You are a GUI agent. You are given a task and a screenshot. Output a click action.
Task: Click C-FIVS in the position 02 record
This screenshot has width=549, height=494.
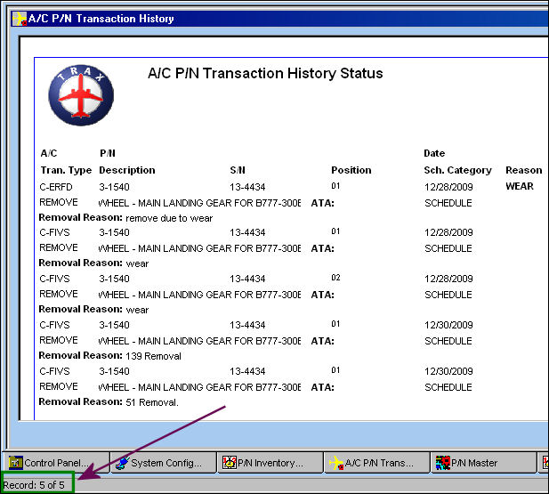[x=54, y=279]
